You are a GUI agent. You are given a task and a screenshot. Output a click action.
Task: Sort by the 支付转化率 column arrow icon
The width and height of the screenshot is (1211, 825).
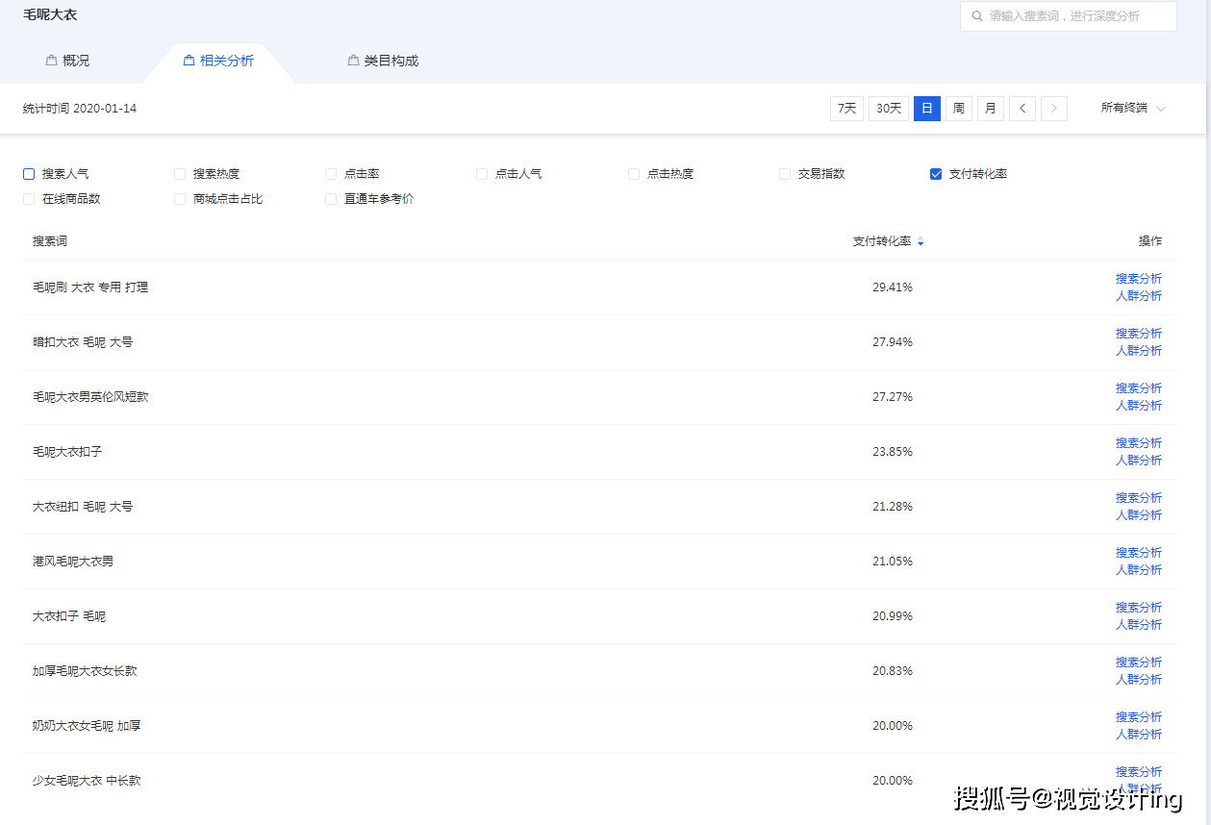click(x=921, y=242)
